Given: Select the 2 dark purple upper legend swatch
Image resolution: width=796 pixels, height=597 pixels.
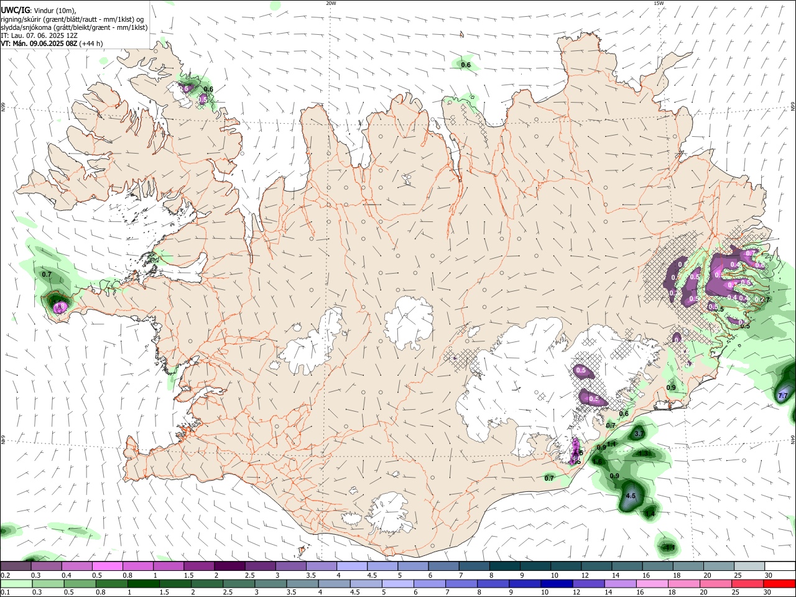Looking at the screenshot, I should click(x=229, y=566).
